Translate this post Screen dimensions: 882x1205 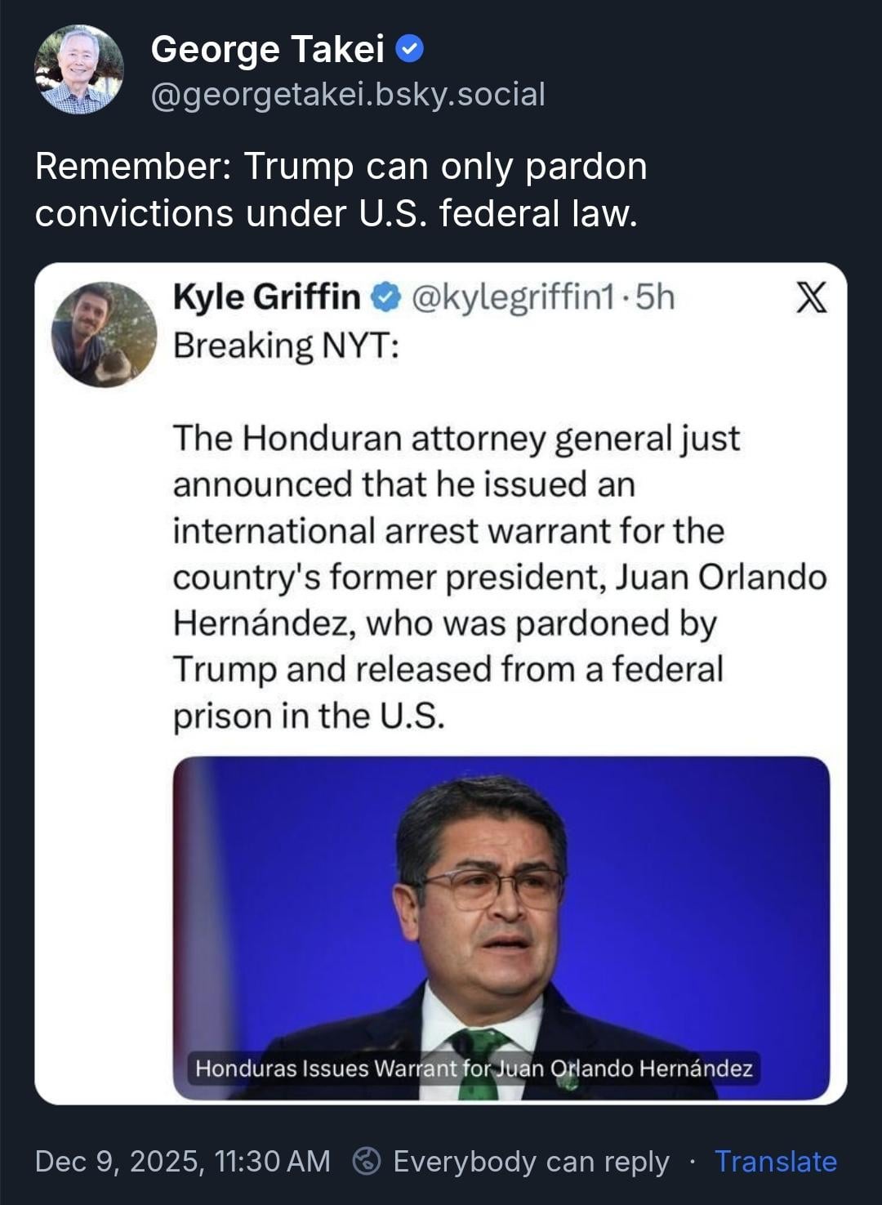pyautogui.click(x=775, y=1161)
